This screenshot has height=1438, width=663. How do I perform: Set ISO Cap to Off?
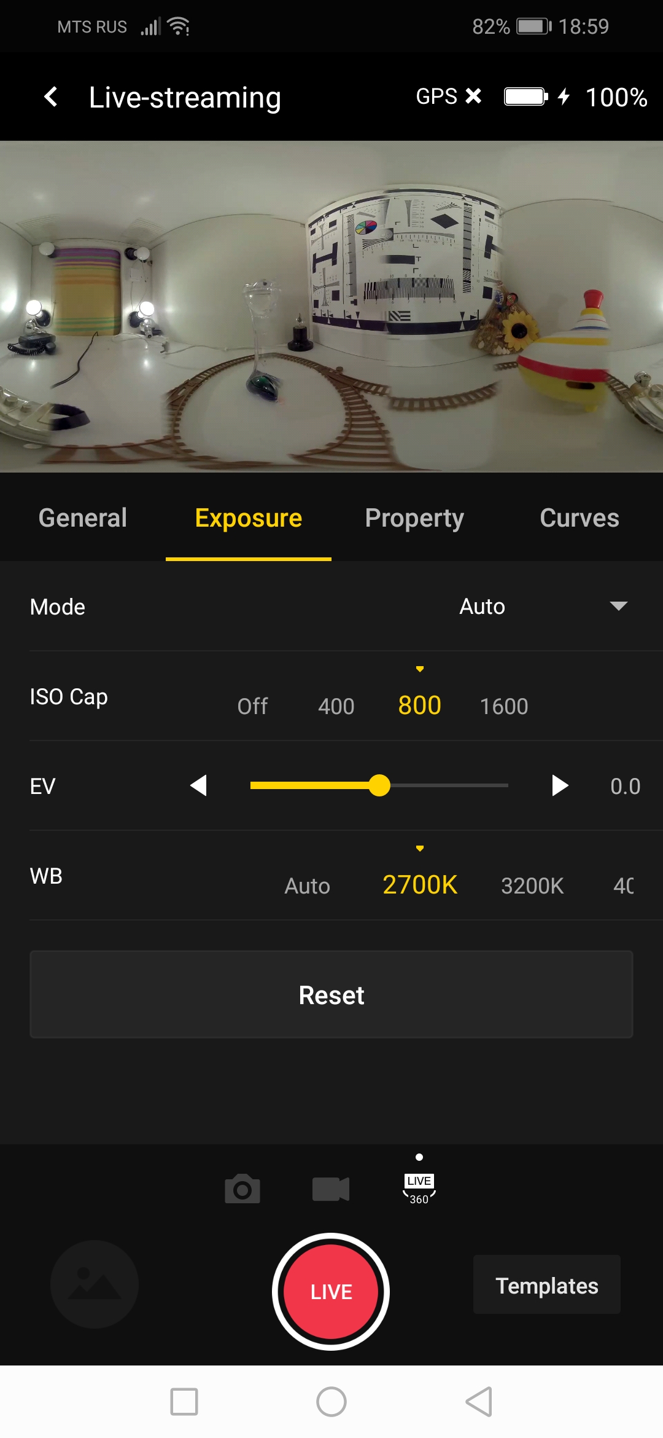click(252, 706)
